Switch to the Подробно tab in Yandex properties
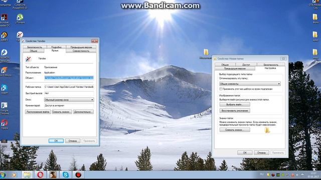The width and height of the screenshot is (321, 180). 56,47
